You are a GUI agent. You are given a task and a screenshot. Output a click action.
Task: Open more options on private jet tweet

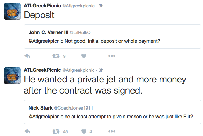point(112,131)
